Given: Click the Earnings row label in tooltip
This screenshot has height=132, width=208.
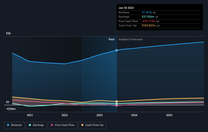Looking at the screenshot, I should tap(124, 17).
